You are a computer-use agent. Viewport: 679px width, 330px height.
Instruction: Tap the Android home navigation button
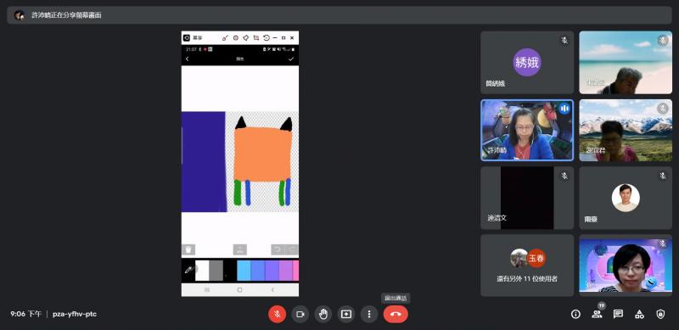(x=240, y=290)
